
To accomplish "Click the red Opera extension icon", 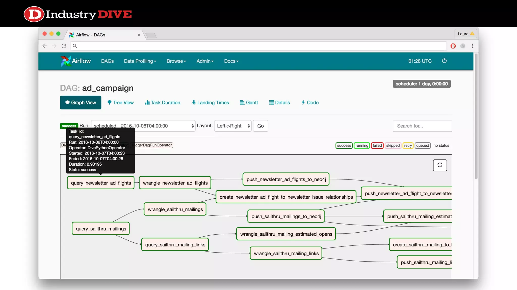I will 453,46.
